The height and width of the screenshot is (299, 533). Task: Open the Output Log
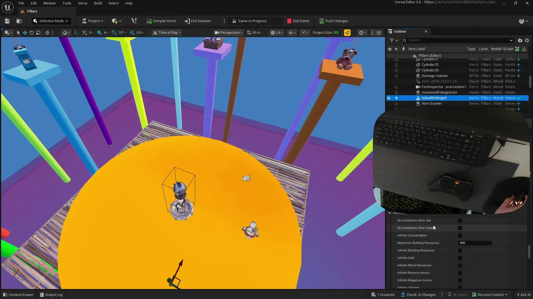point(51,295)
